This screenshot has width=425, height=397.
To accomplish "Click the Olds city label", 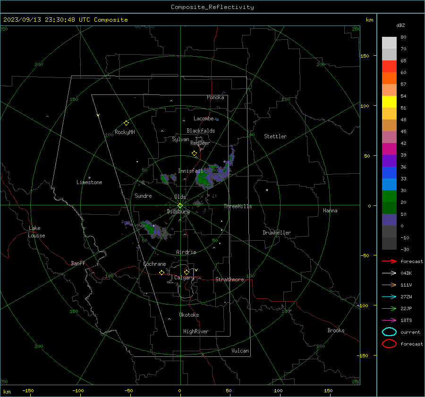I will click(x=180, y=197).
